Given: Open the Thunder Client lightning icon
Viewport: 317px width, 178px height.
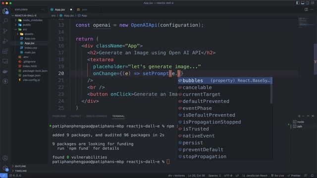Looking at the screenshot, I should coord(5,81).
